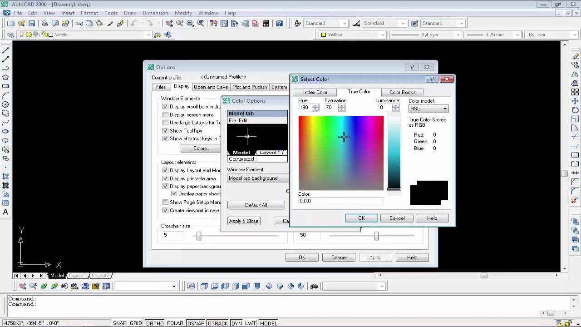Open the Window Element dropdown
The height and width of the screenshot is (327, 581).
258,178
